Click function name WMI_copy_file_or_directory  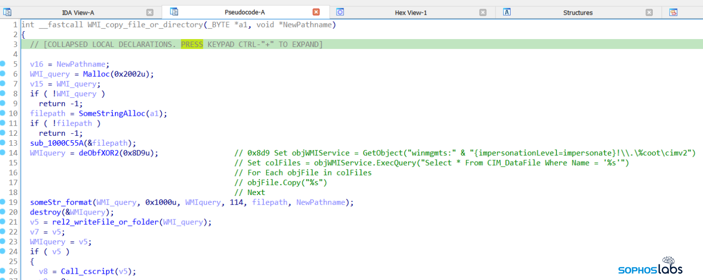145,25
